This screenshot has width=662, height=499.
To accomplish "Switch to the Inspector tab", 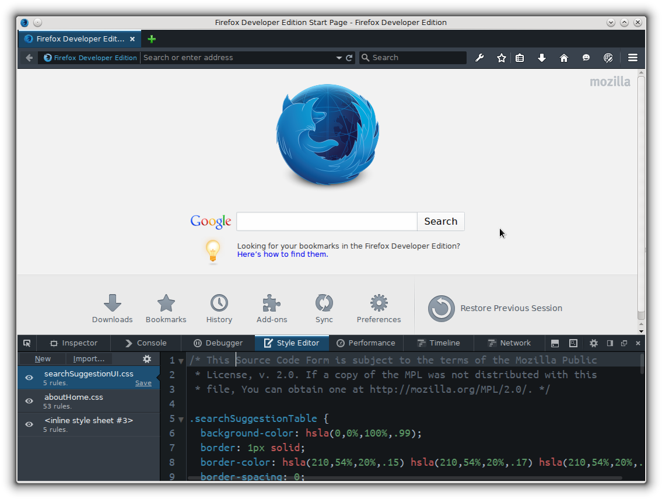I will pos(74,343).
